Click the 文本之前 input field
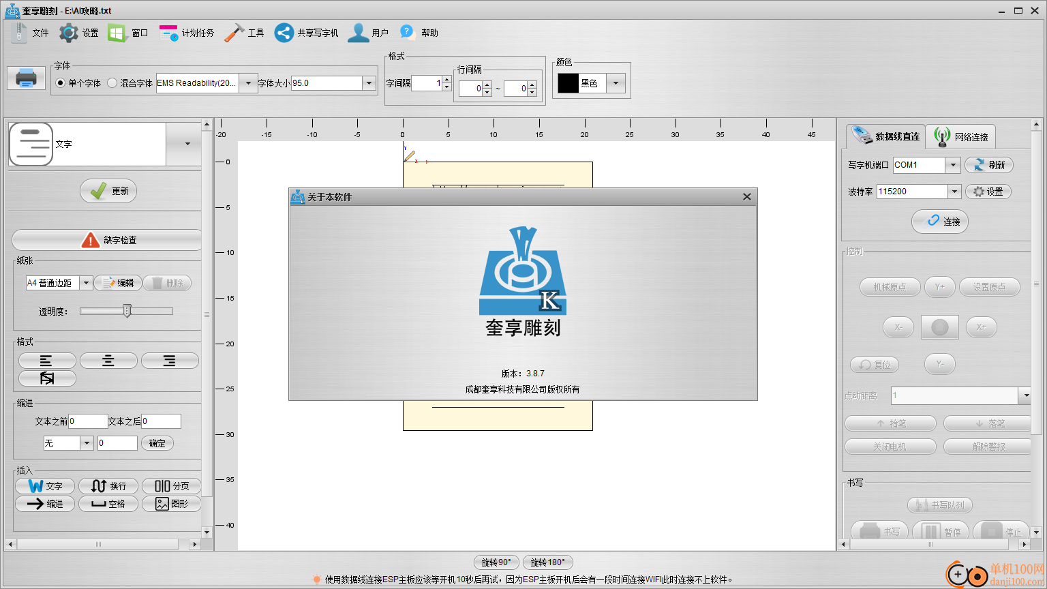The image size is (1047, 589). point(88,421)
